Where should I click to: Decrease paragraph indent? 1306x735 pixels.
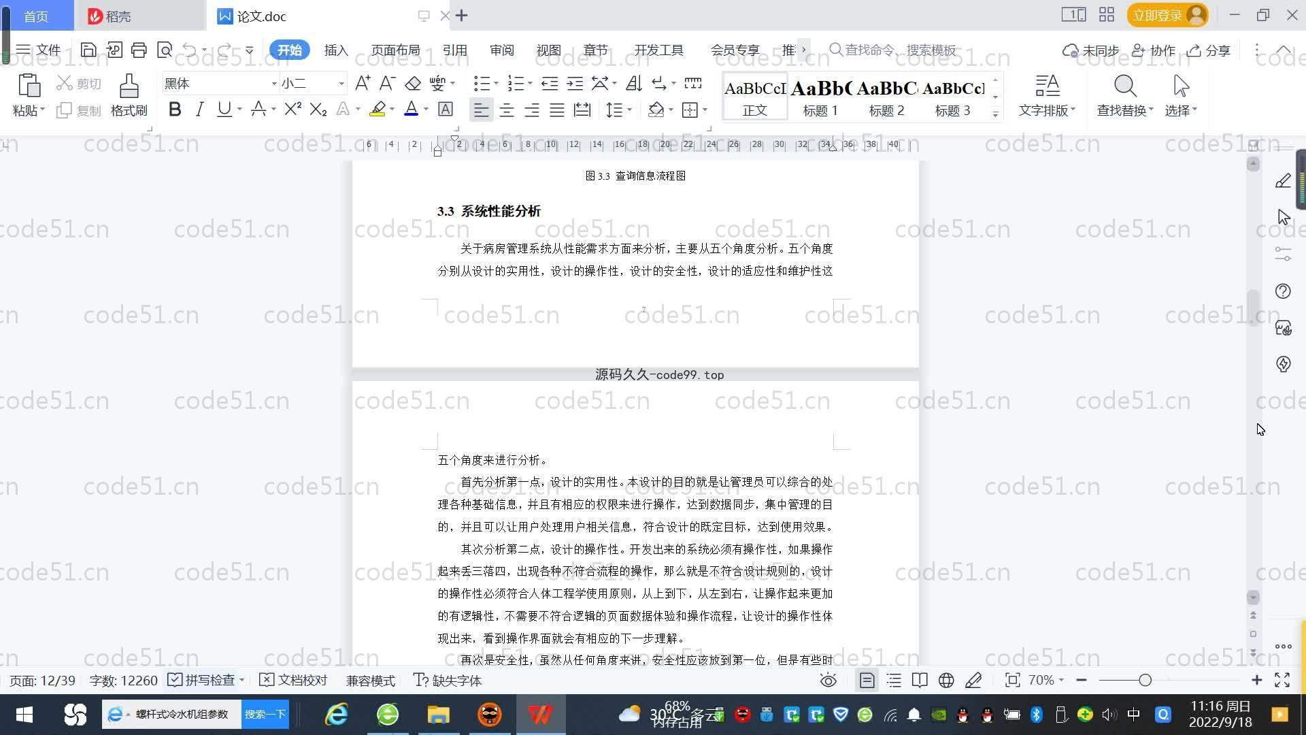coord(550,83)
